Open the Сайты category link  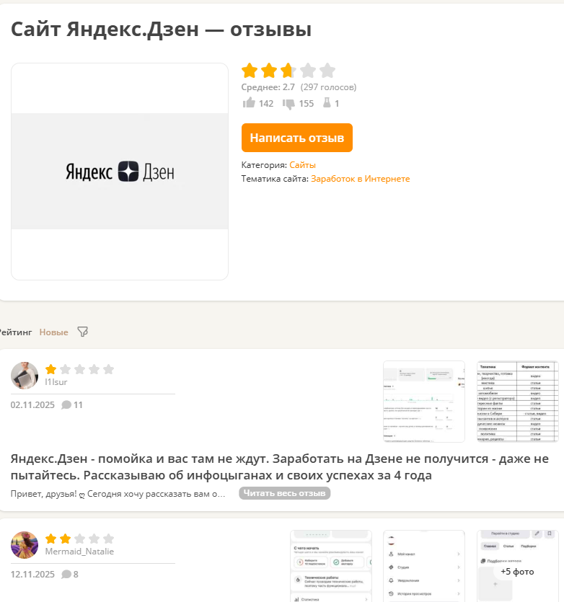pos(302,165)
